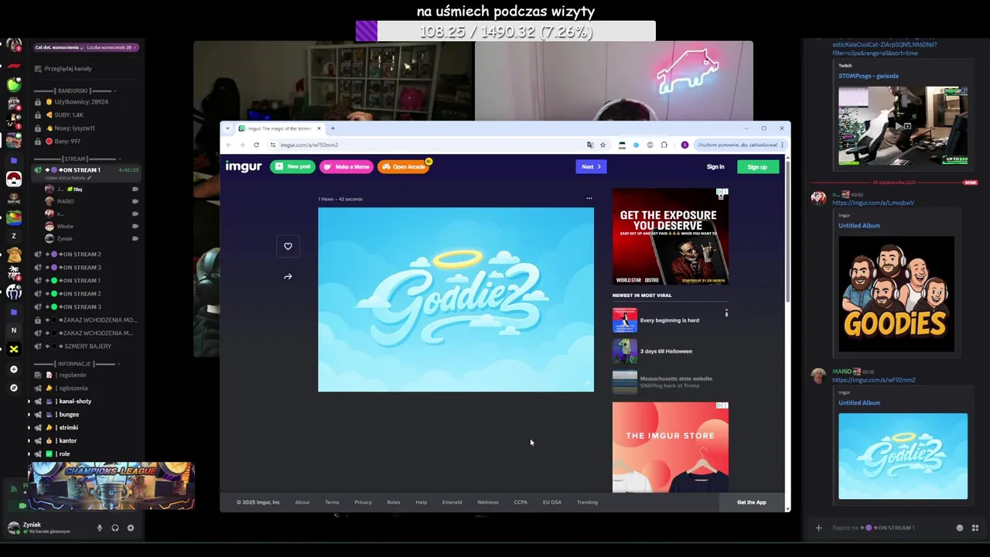This screenshot has width=990, height=557.
Task: Reload the imgur page
Action: coord(256,145)
